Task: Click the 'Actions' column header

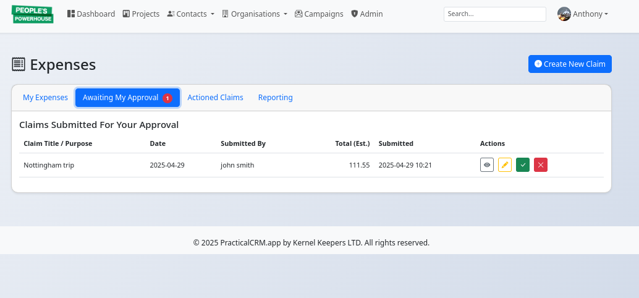Action: click(x=493, y=143)
